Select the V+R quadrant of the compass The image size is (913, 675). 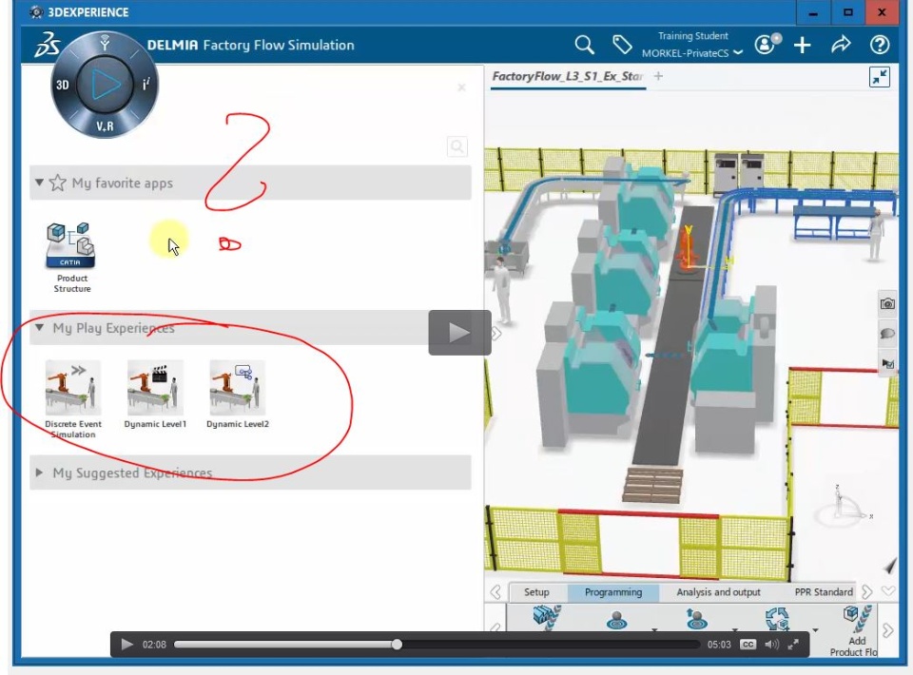click(x=105, y=125)
